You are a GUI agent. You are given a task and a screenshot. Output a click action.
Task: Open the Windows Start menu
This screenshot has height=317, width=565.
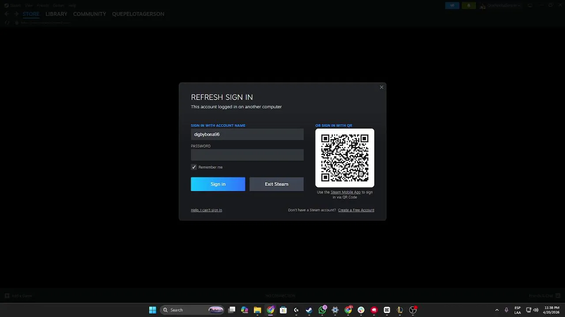point(152,310)
